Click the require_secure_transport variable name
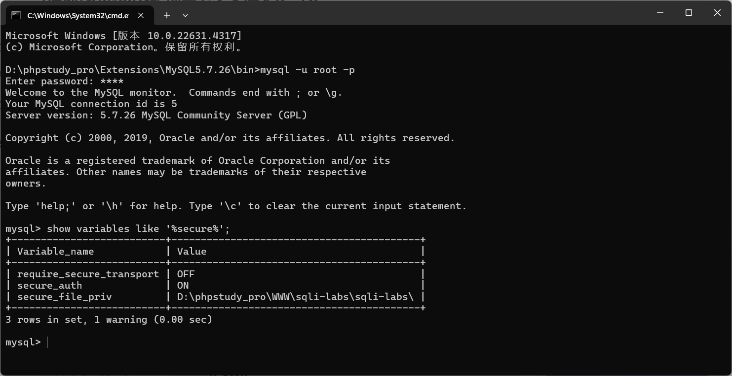Image resolution: width=732 pixels, height=376 pixels. coord(88,274)
